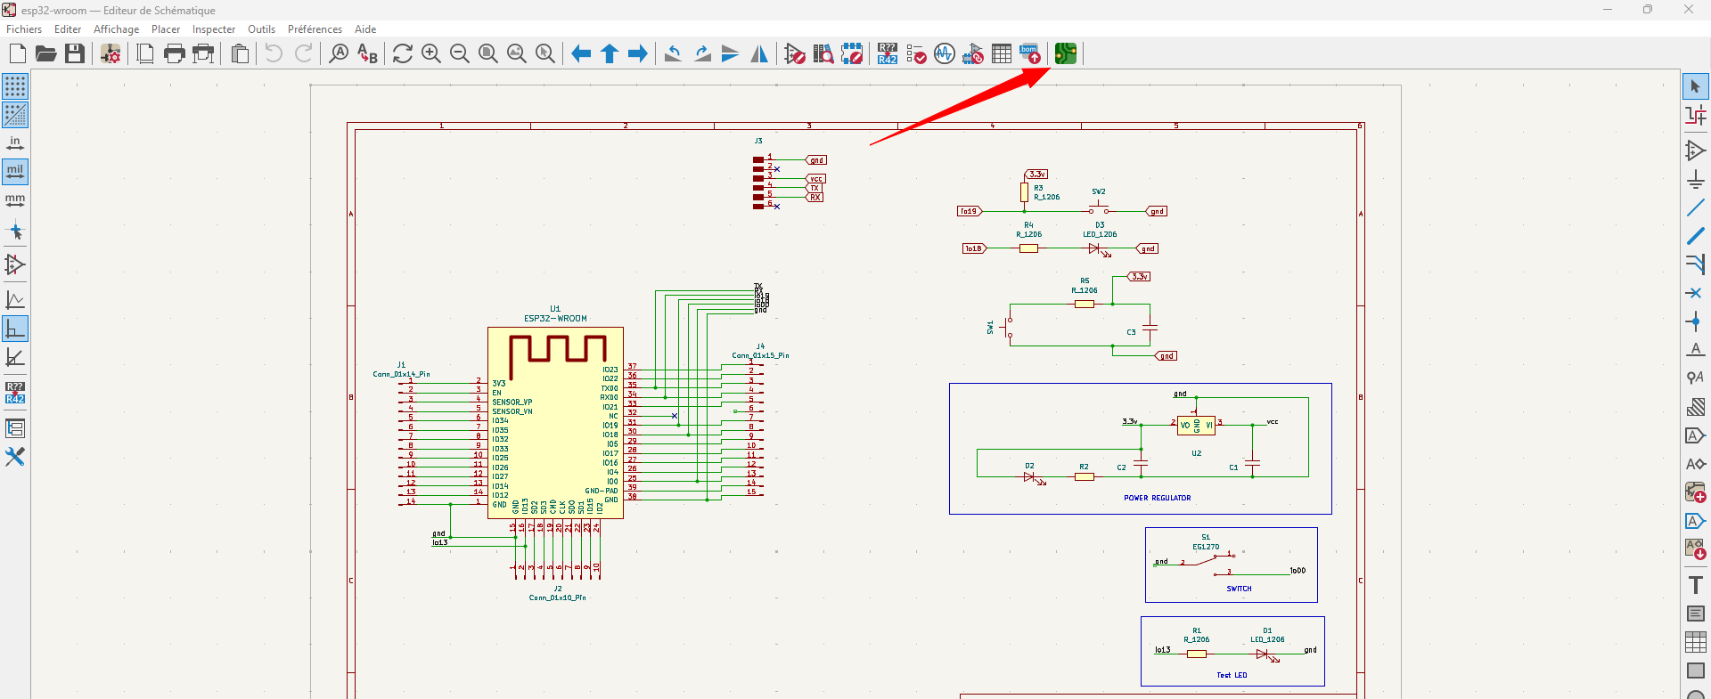Toggle grid overrides

point(15,115)
